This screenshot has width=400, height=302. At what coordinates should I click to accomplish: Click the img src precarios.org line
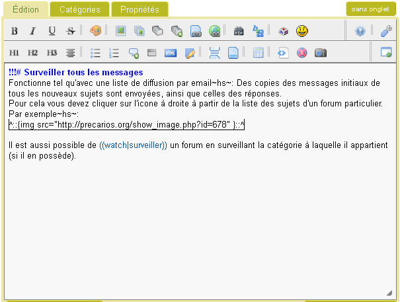point(126,125)
